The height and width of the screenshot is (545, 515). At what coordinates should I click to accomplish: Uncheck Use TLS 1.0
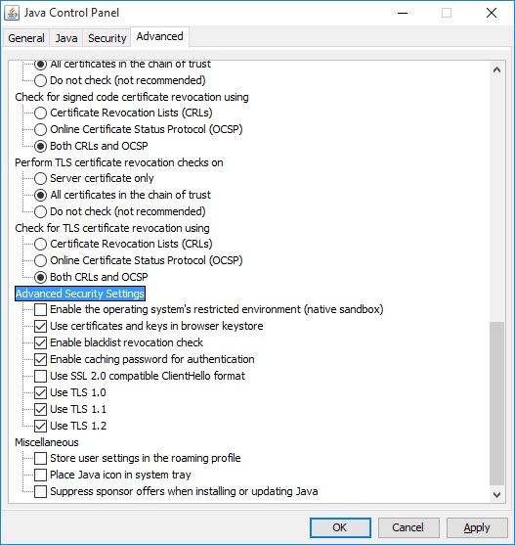[41, 392]
